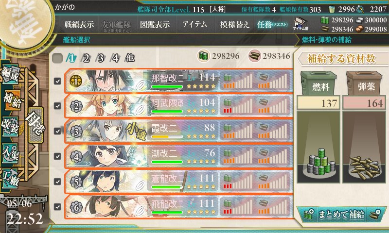Screen dimensions: 389x233
Task: Open the 戦績表示 battle record menu
Action: [x=79, y=24]
